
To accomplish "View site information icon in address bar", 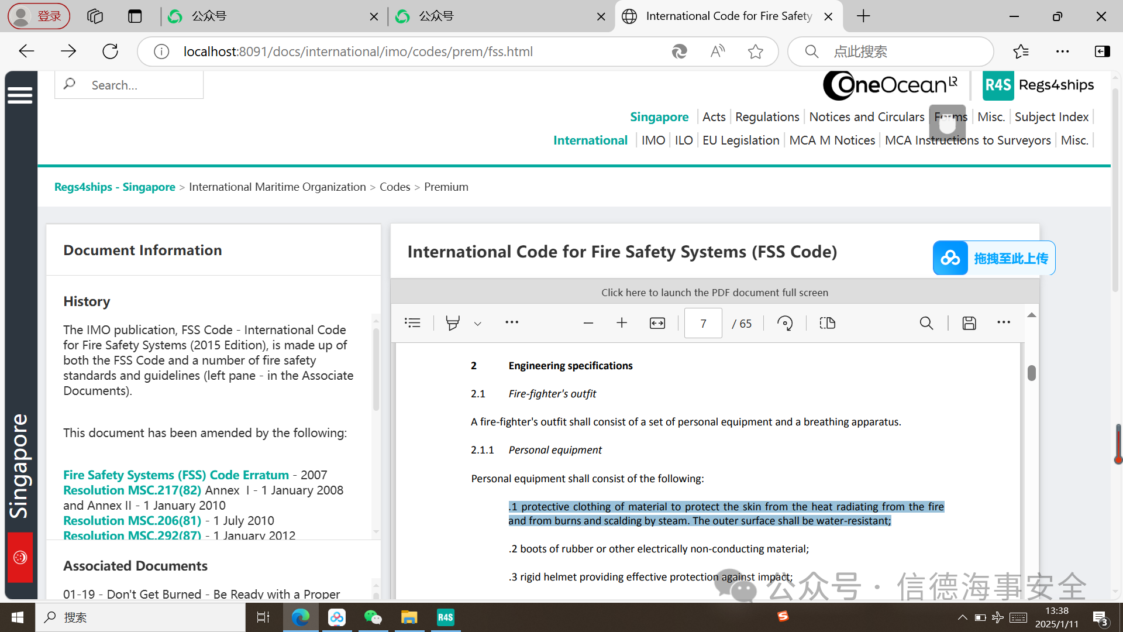I will [x=161, y=51].
